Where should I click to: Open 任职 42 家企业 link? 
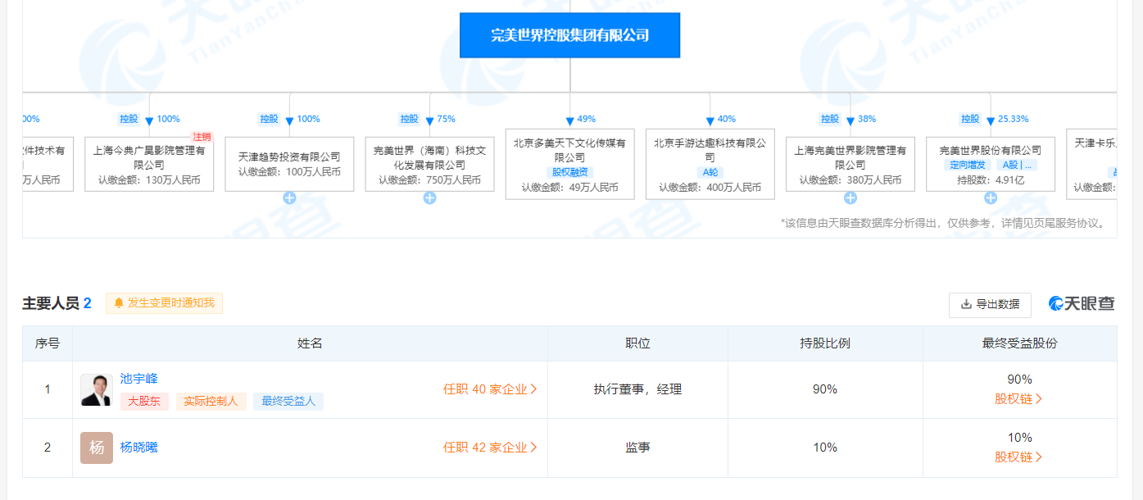point(490,448)
